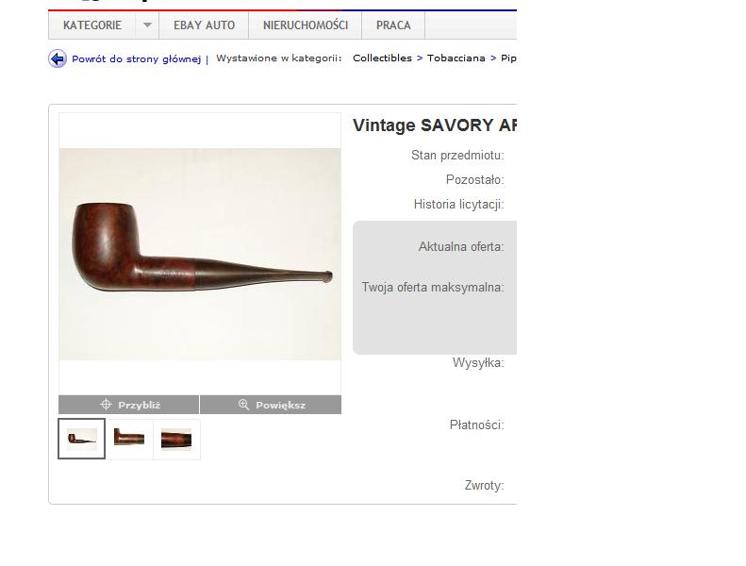Image resolution: width=746 pixels, height=566 pixels.
Task: Select the second pipe thumbnail
Action: pyautogui.click(x=129, y=439)
